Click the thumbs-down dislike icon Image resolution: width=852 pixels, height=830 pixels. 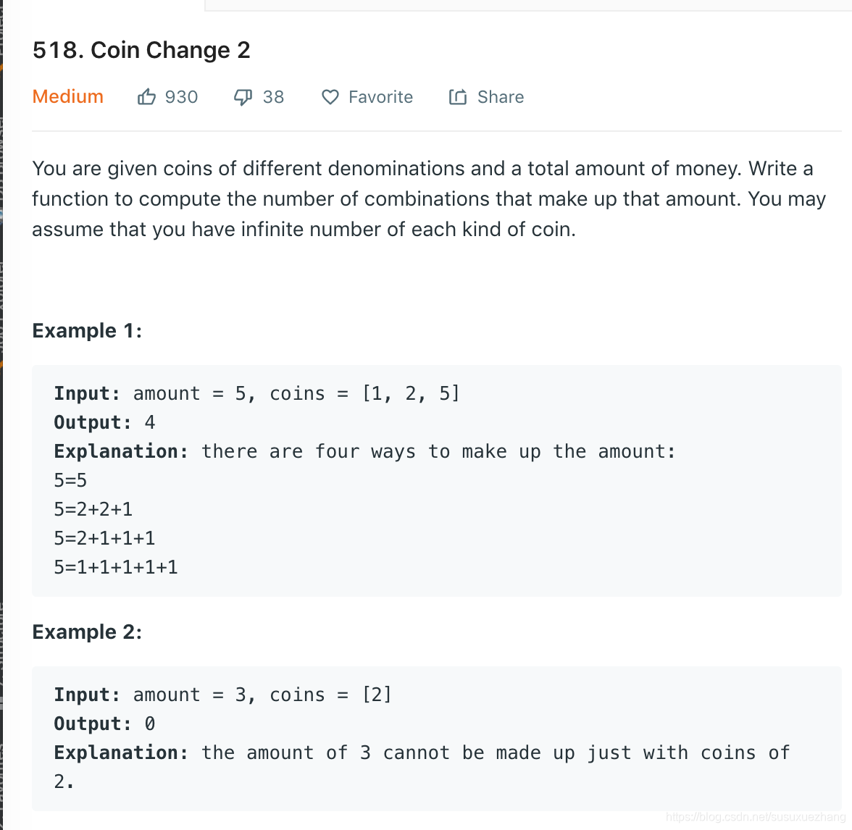point(243,97)
